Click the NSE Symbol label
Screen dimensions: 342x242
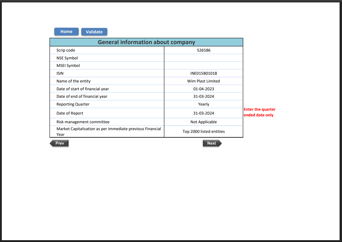[67, 58]
